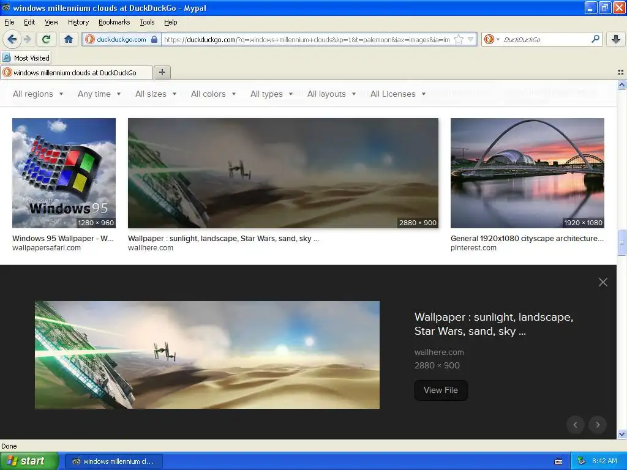The height and width of the screenshot is (470, 627).
Task: Click the on-screen keyboard tray icon
Action: [x=558, y=461]
